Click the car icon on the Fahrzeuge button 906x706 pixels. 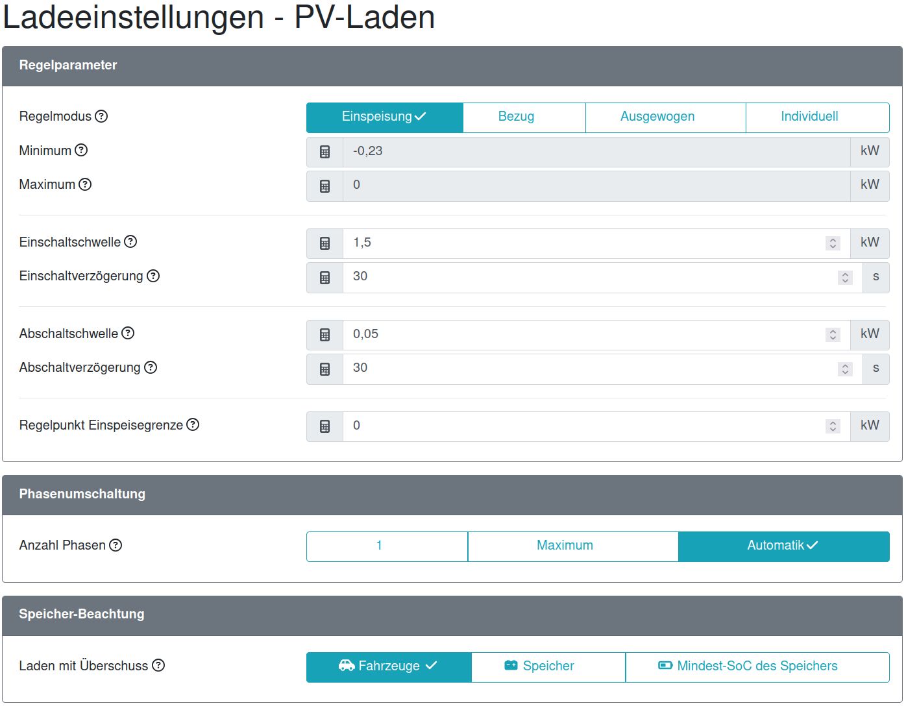click(x=347, y=665)
